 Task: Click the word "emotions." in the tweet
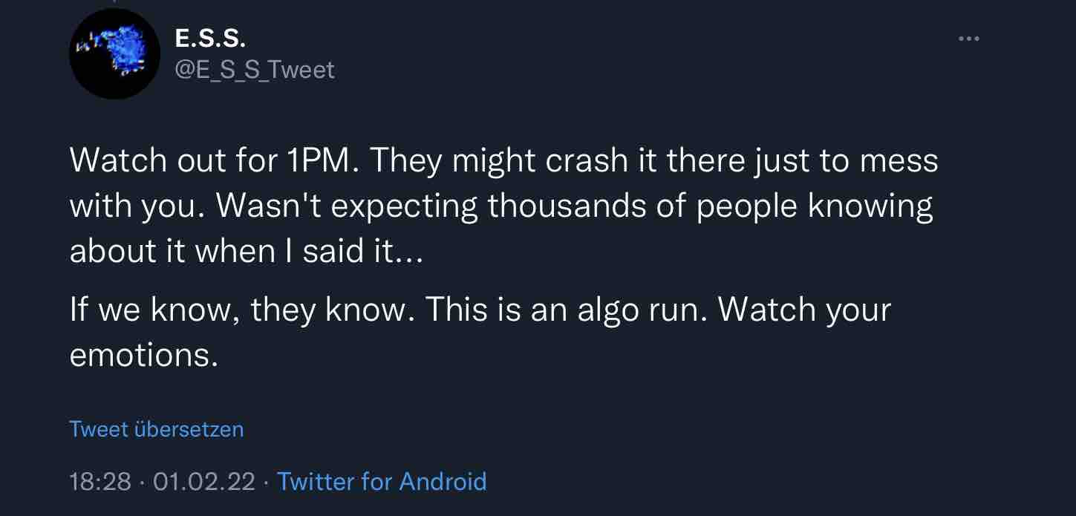[x=144, y=356]
